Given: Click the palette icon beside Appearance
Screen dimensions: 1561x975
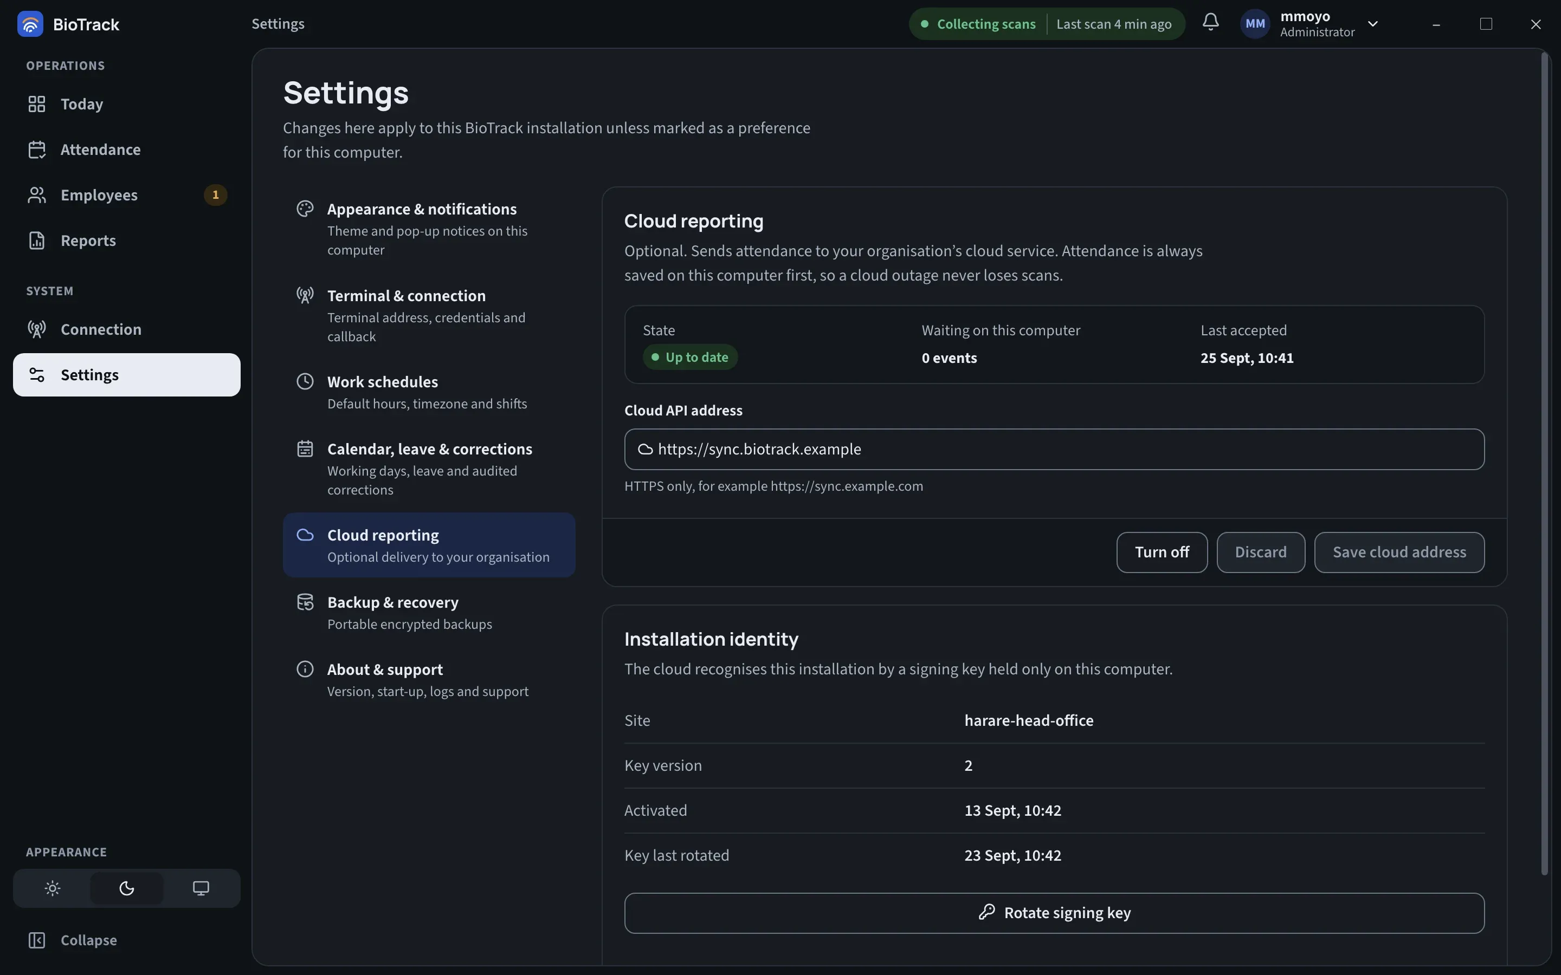Looking at the screenshot, I should point(305,209).
